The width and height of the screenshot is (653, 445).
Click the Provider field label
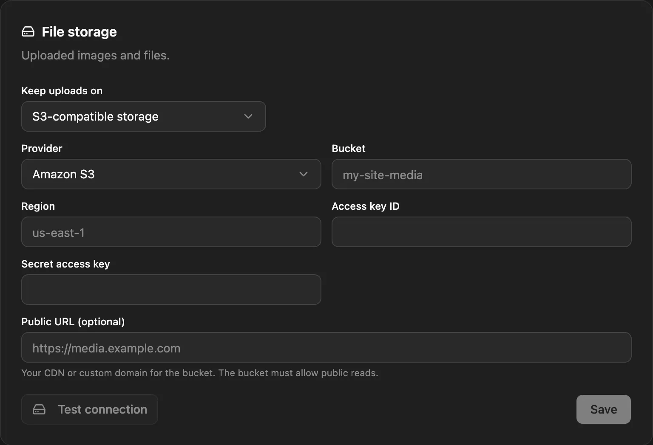(x=42, y=149)
